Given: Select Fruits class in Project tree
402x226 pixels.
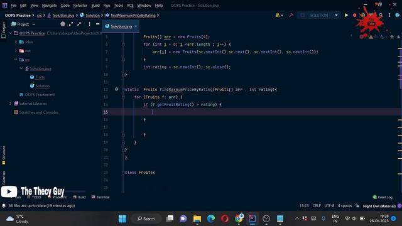Looking at the screenshot, I should point(40,77).
